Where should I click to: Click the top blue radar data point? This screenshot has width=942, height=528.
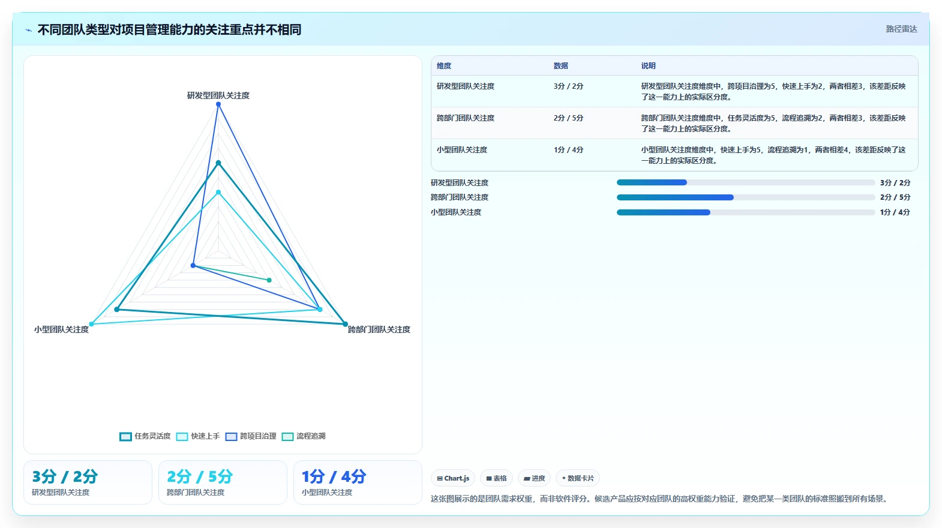tap(218, 104)
